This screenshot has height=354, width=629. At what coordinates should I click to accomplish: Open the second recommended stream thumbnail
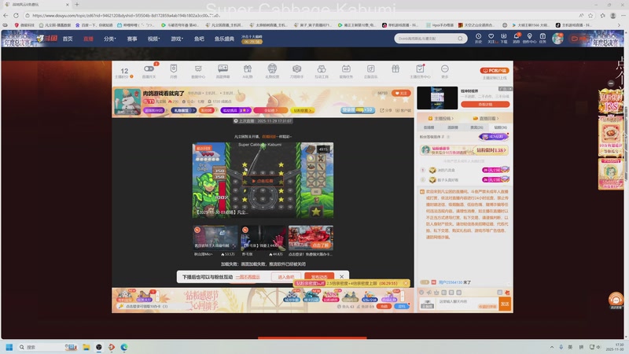point(263,238)
